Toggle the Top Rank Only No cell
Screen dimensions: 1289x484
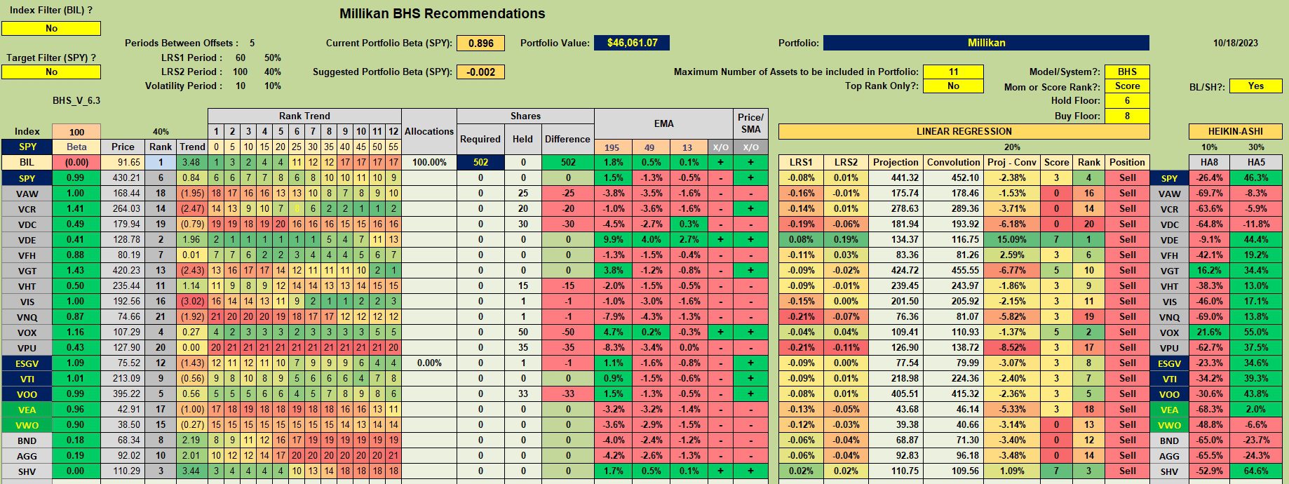(x=953, y=86)
